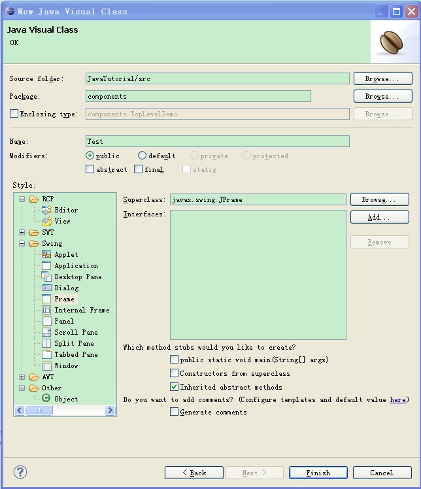This screenshot has height=489, width=421.
Task: Click the SWT folder icon
Action: [34, 232]
